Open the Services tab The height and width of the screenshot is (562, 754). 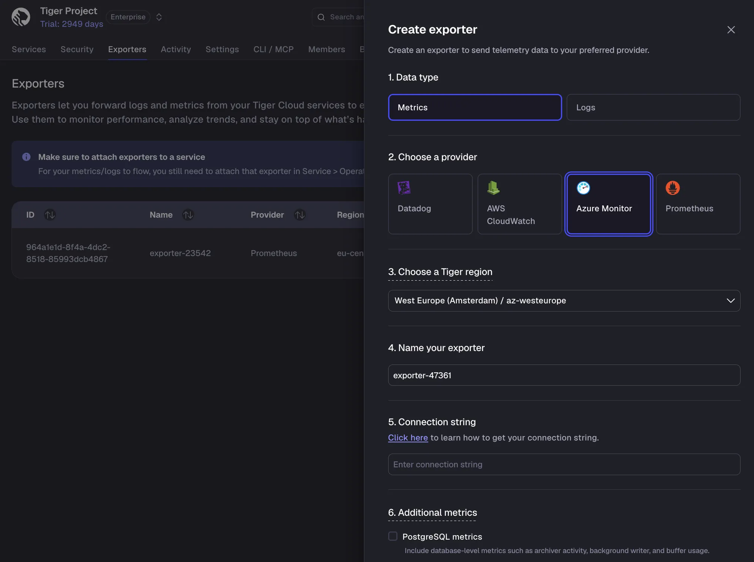(x=29, y=49)
